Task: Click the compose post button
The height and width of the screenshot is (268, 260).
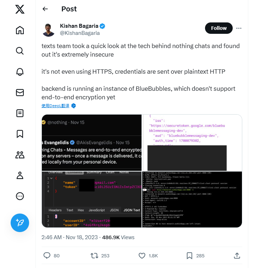Action: (x=20, y=222)
